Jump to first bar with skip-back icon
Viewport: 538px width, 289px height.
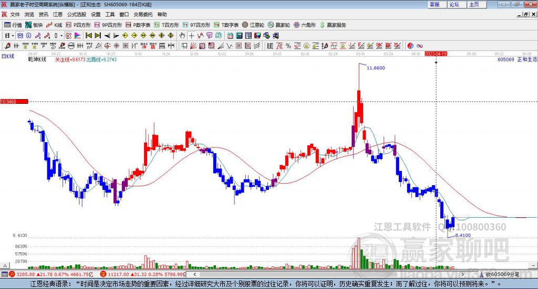point(88,36)
